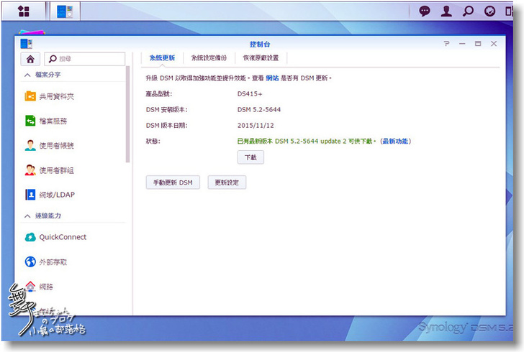Open the notifications speech bubble icon
The height and width of the screenshot is (352, 524).
point(425,11)
